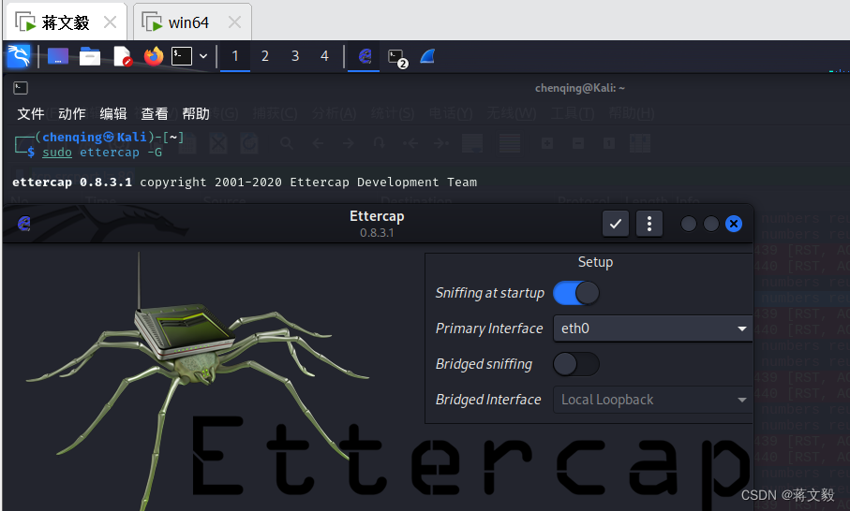The image size is (850, 511).
Task: Click the ettercap 0.8.3.1 copyright line
Action: pos(245,182)
